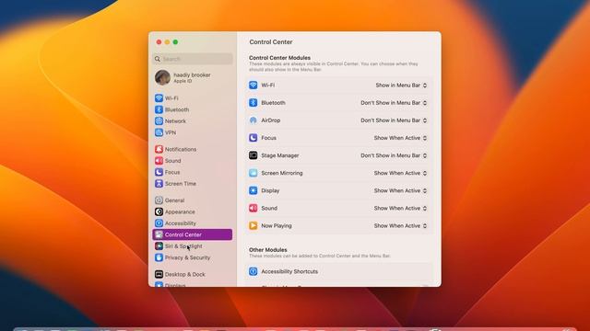Open Stage Manager menu bar dropdown
Viewport: 590px width, 331px height.
coord(394,155)
